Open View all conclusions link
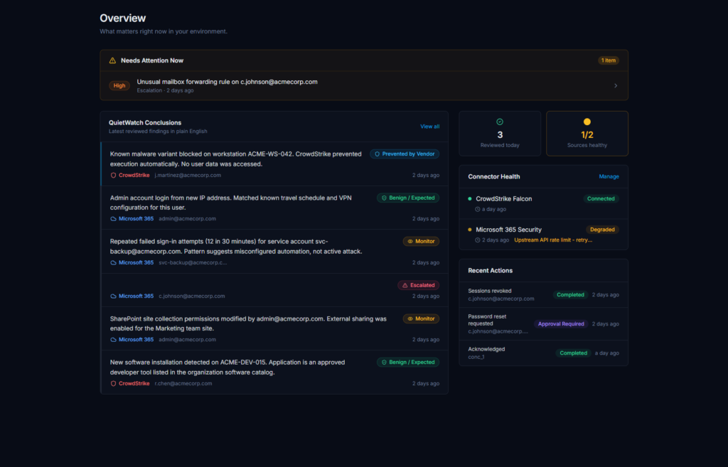This screenshot has height=467, width=728. coord(429,127)
